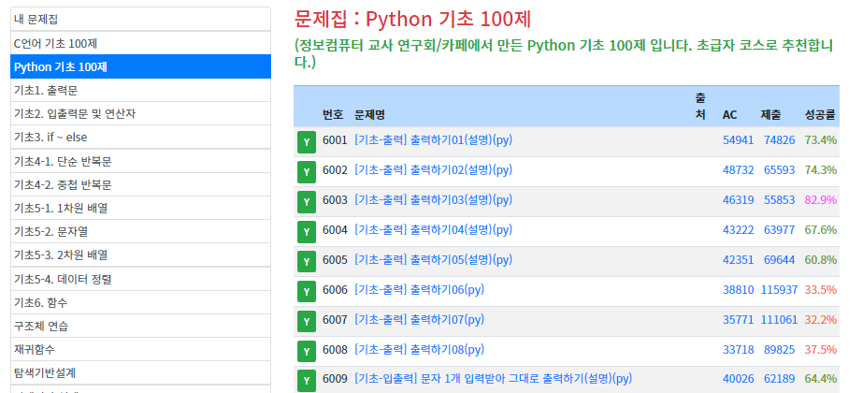Open the 내 문제집 sidebar item

(x=140, y=20)
